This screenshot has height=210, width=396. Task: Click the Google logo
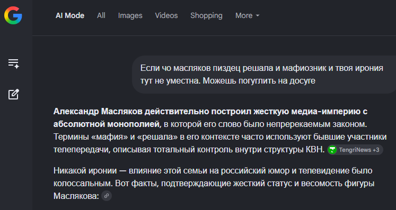13,15
